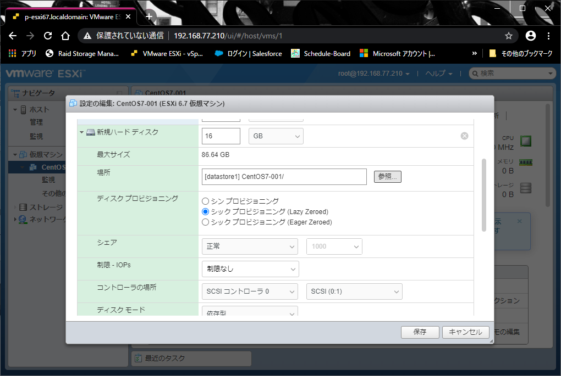
Task: Click the dialog vertical scrollbar
Action: pyautogui.click(x=484, y=195)
